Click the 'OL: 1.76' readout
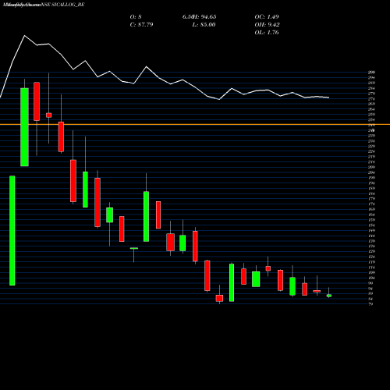Viewport: 390px width, 390px height. pyautogui.click(x=267, y=33)
